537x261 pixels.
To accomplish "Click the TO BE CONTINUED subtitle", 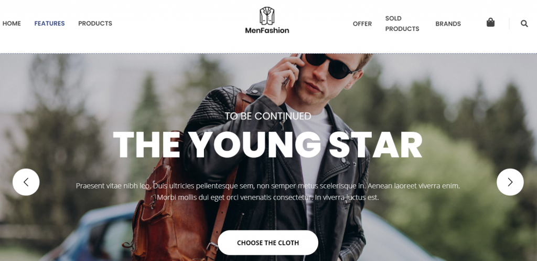I will point(268,116).
